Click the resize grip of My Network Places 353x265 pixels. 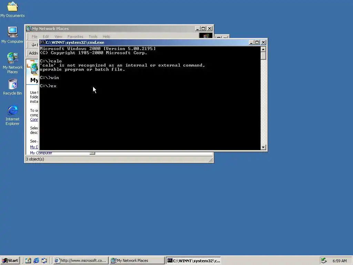click(211, 160)
